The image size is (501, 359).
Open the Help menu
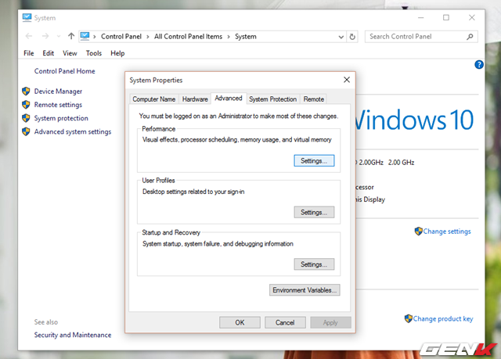[117, 53]
